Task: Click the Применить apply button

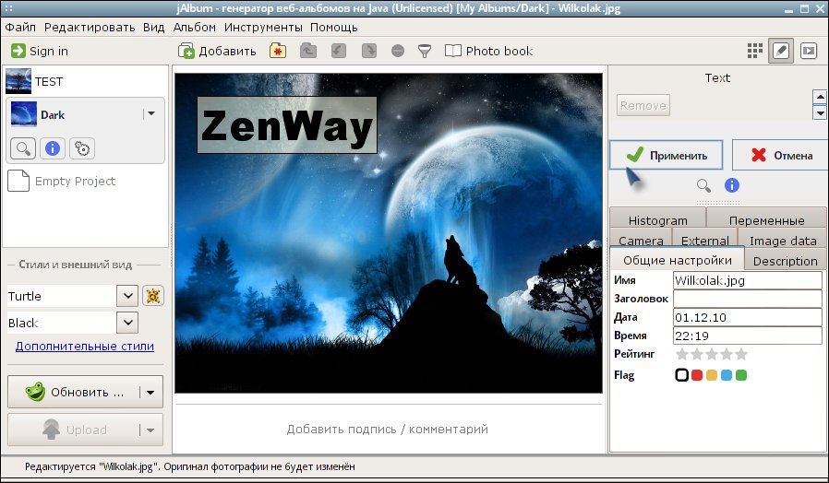Action: 667,155
